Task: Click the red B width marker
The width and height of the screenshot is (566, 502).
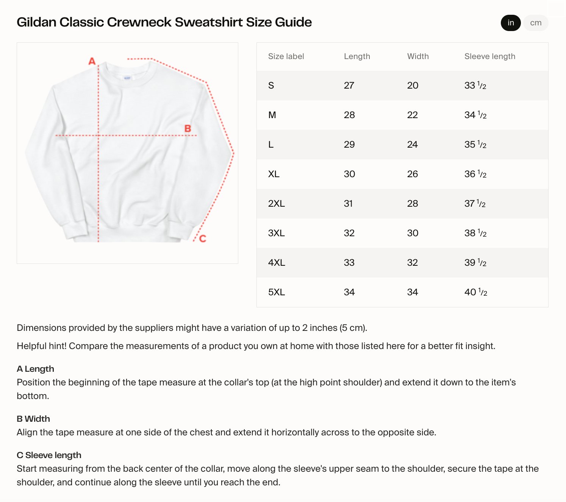Action: point(188,129)
